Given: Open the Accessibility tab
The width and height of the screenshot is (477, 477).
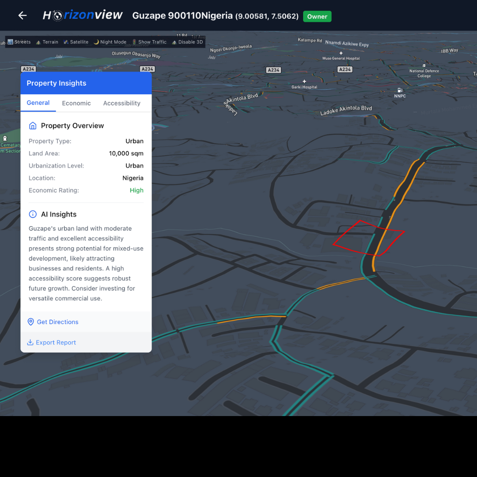Looking at the screenshot, I should (122, 103).
